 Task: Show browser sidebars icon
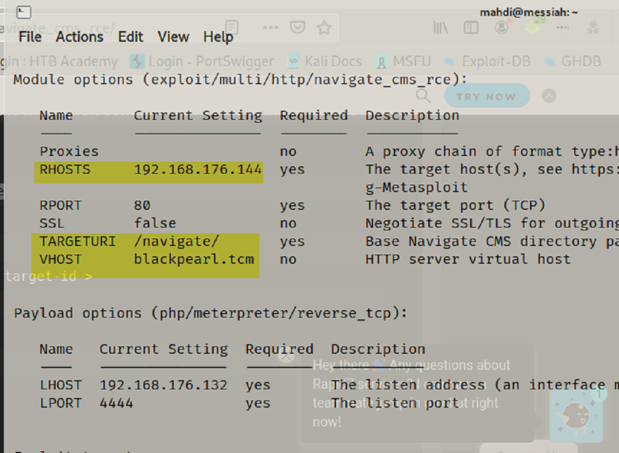471,28
